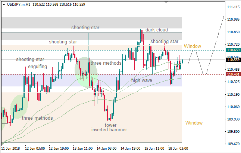
Task: Select the red 110.401 price level tag
Action: point(233,74)
